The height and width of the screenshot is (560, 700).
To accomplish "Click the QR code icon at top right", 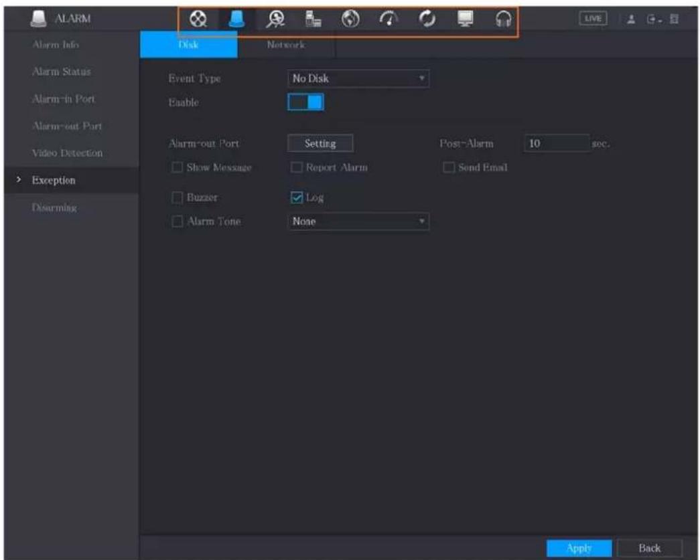I will coord(674,19).
